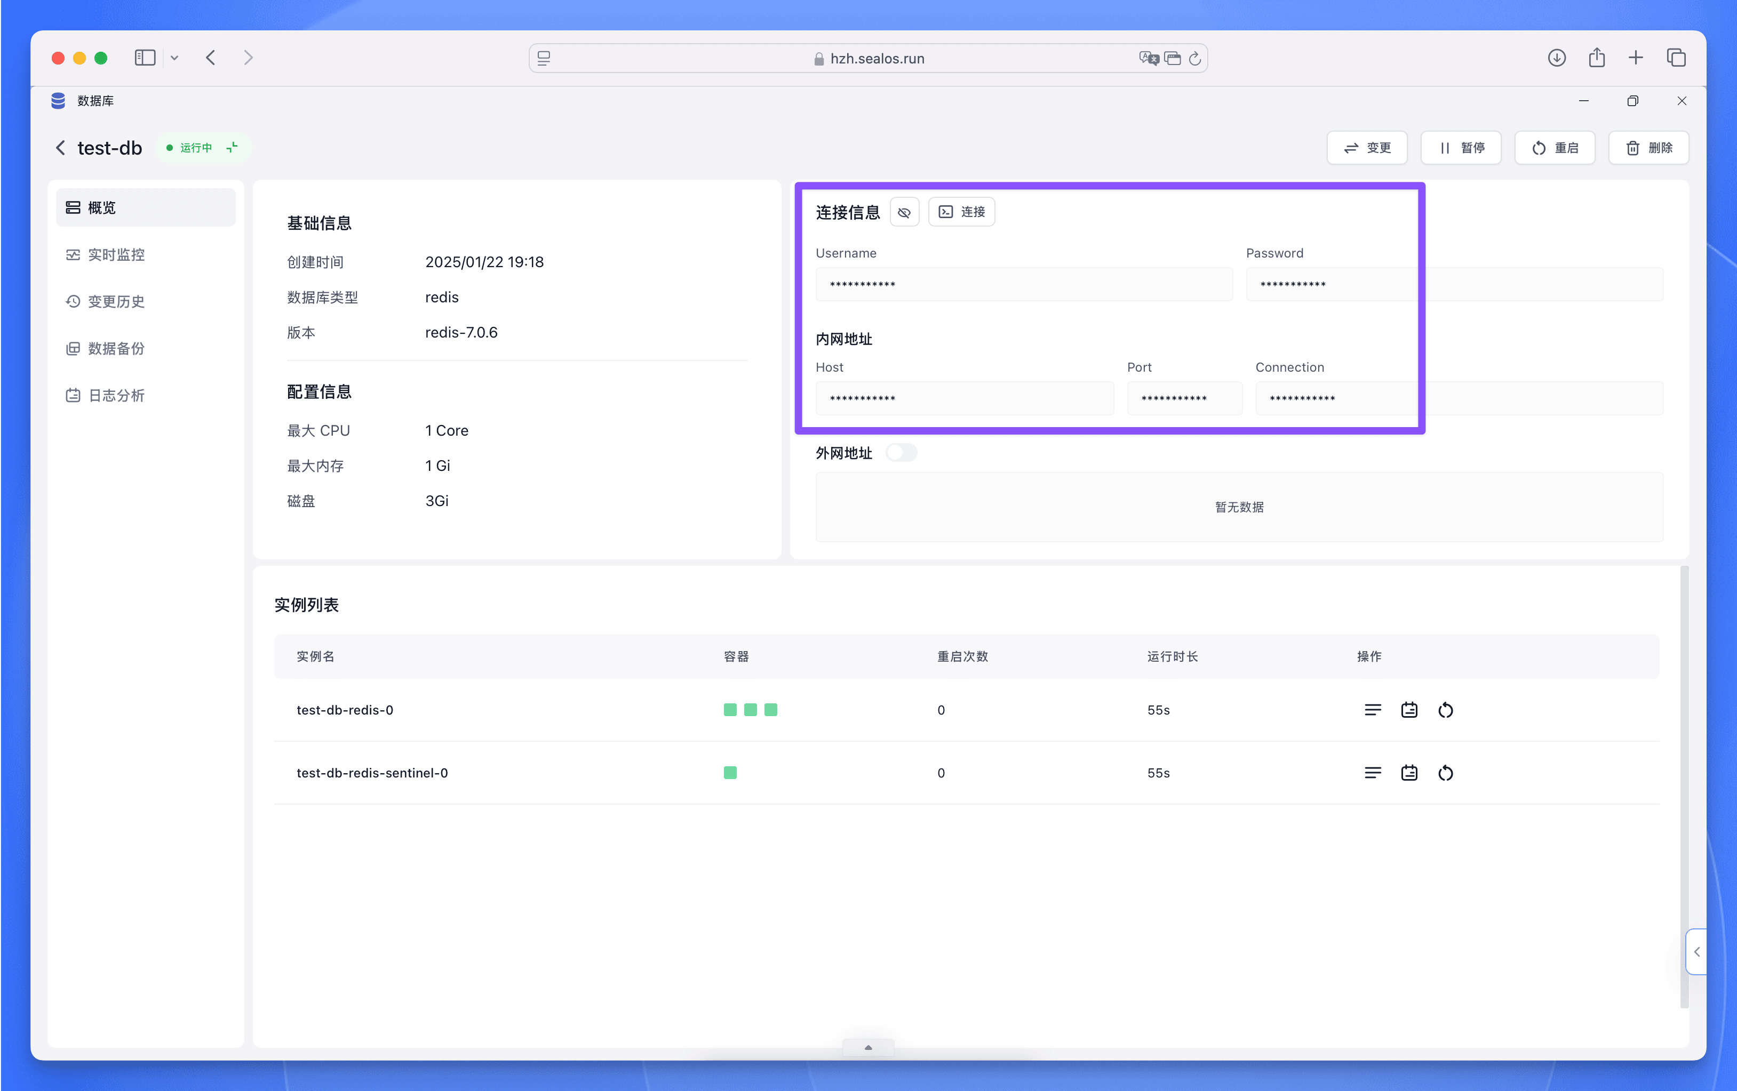Image resolution: width=1737 pixels, height=1091 pixels.
Task: Open the Share sheet icon
Action: [1596, 58]
